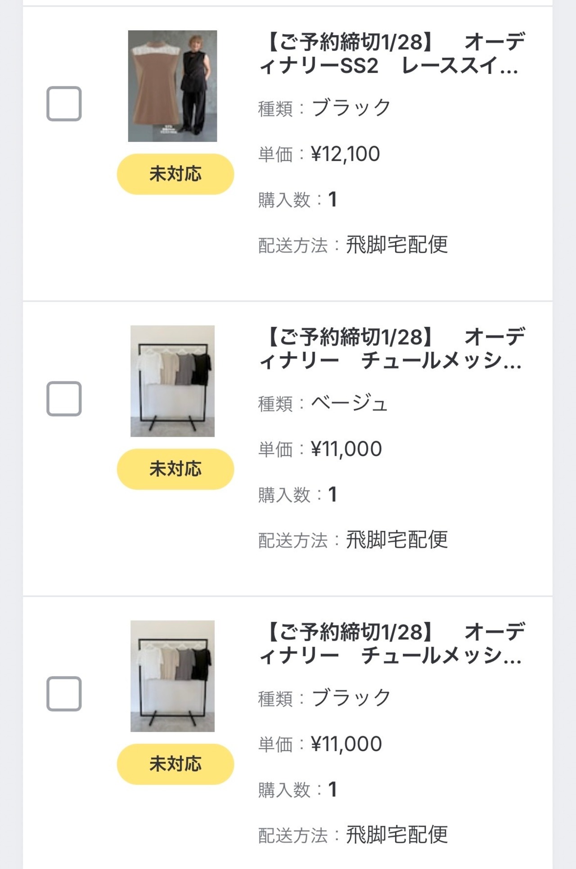Click the 未対応 status badge on the lace item
576x869 pixels.
(x=175, y=174)
